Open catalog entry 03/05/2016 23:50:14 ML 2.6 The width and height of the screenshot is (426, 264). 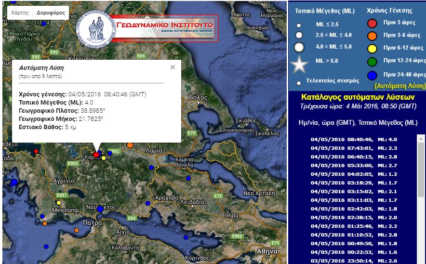(x=354, y=261)
